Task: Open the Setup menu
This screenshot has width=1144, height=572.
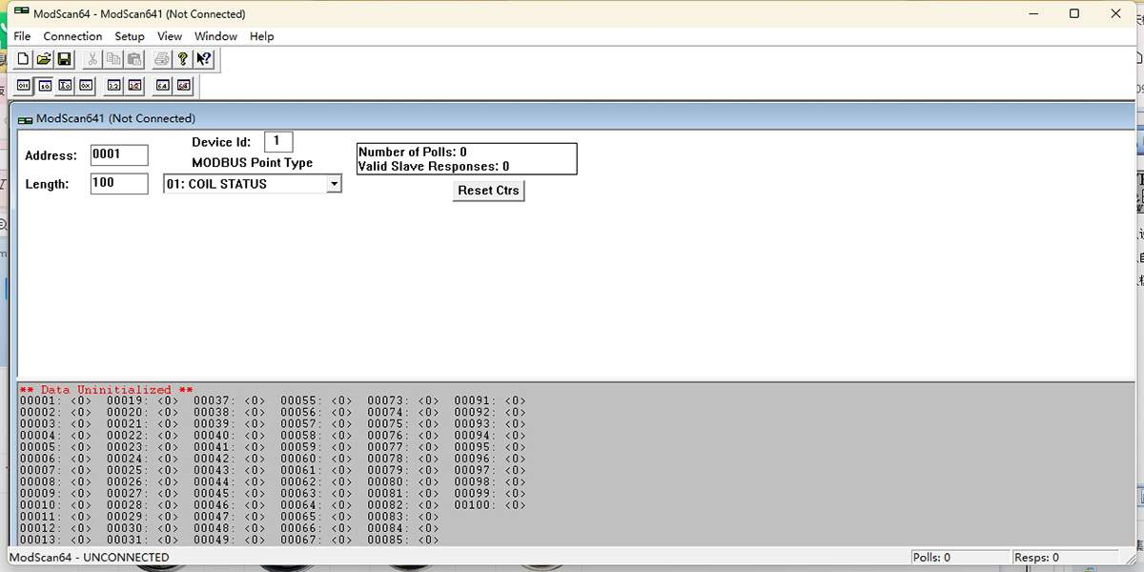Action: pos(130,36)
